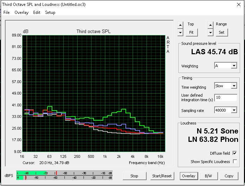The height and width of the screenshot is (186, 245).
Task: Click the Top down arrow
Action: click(x=180, y=33)
